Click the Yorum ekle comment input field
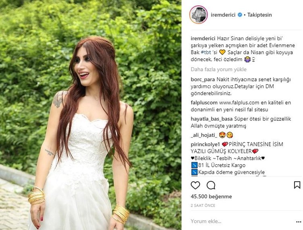303x230 pixels. (241, 221)
